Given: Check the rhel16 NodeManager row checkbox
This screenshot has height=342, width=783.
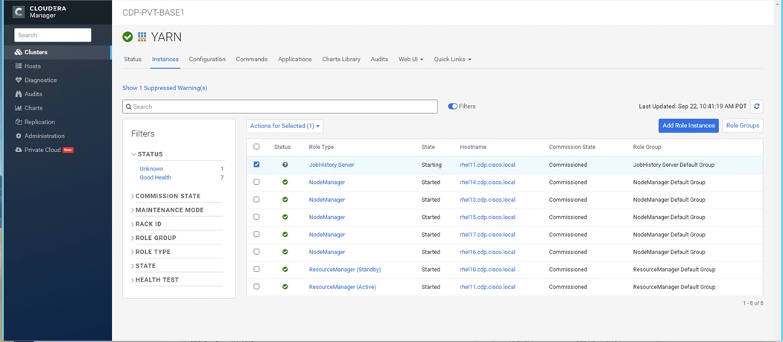Looking at the screenshot, I should point(257,252).
